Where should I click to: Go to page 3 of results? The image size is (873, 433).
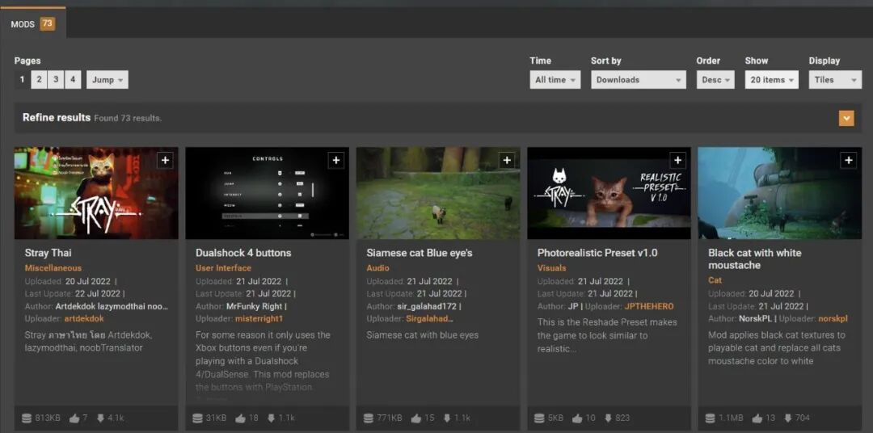tap(56, 80)
